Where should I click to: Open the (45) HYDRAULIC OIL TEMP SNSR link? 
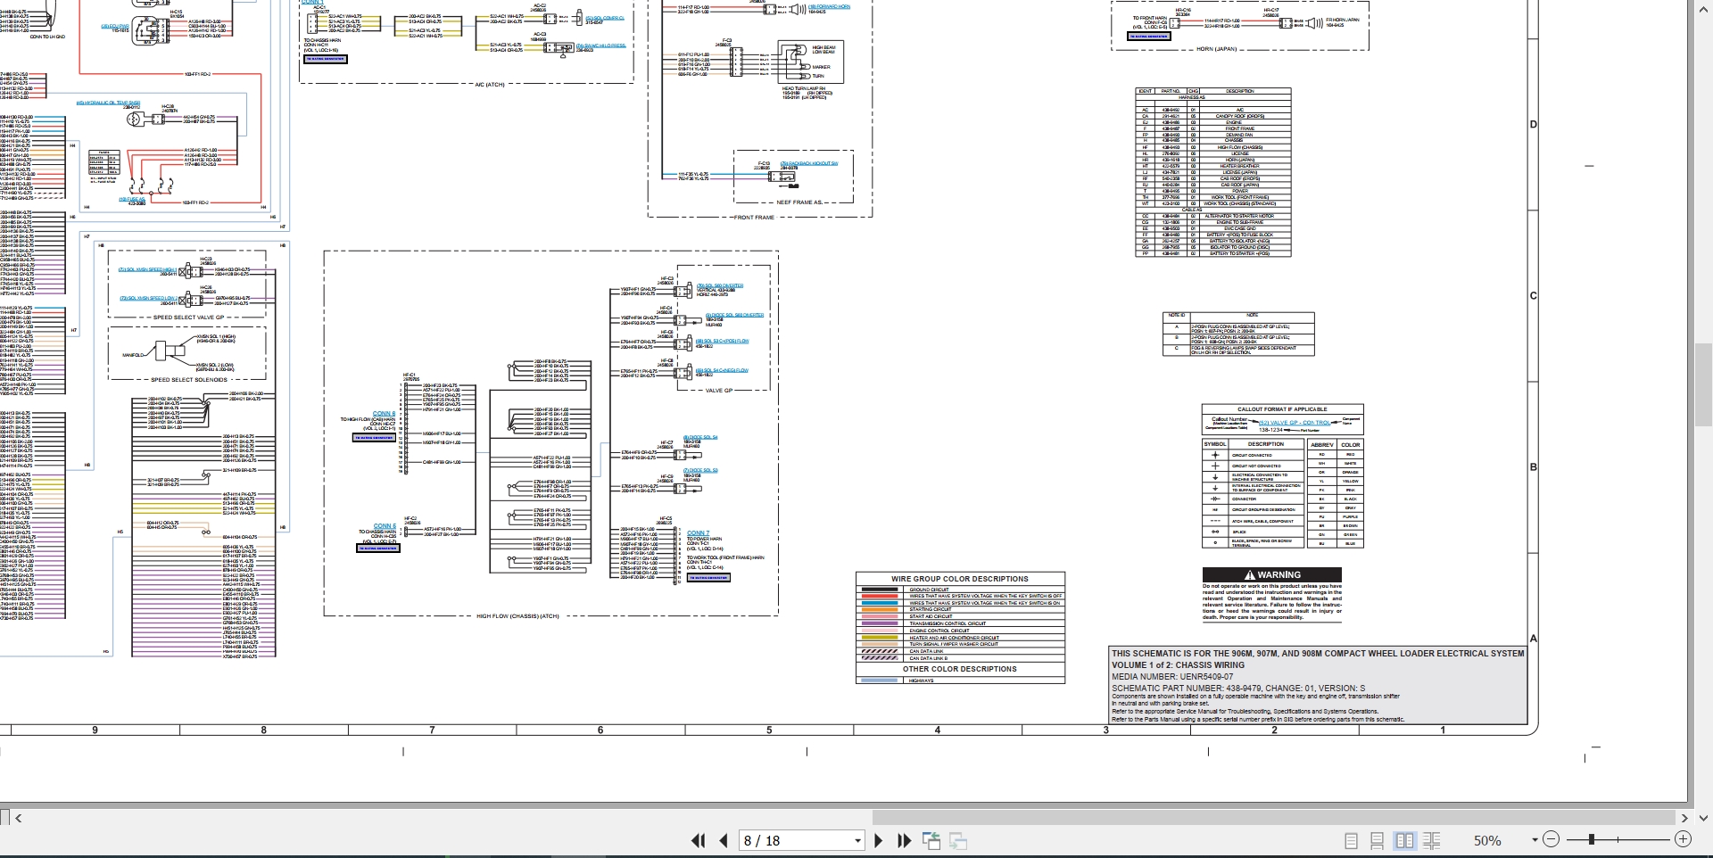click(x=108, y=103)
